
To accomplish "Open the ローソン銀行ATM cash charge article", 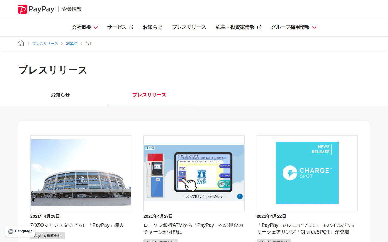I will (x=193, y=229).
